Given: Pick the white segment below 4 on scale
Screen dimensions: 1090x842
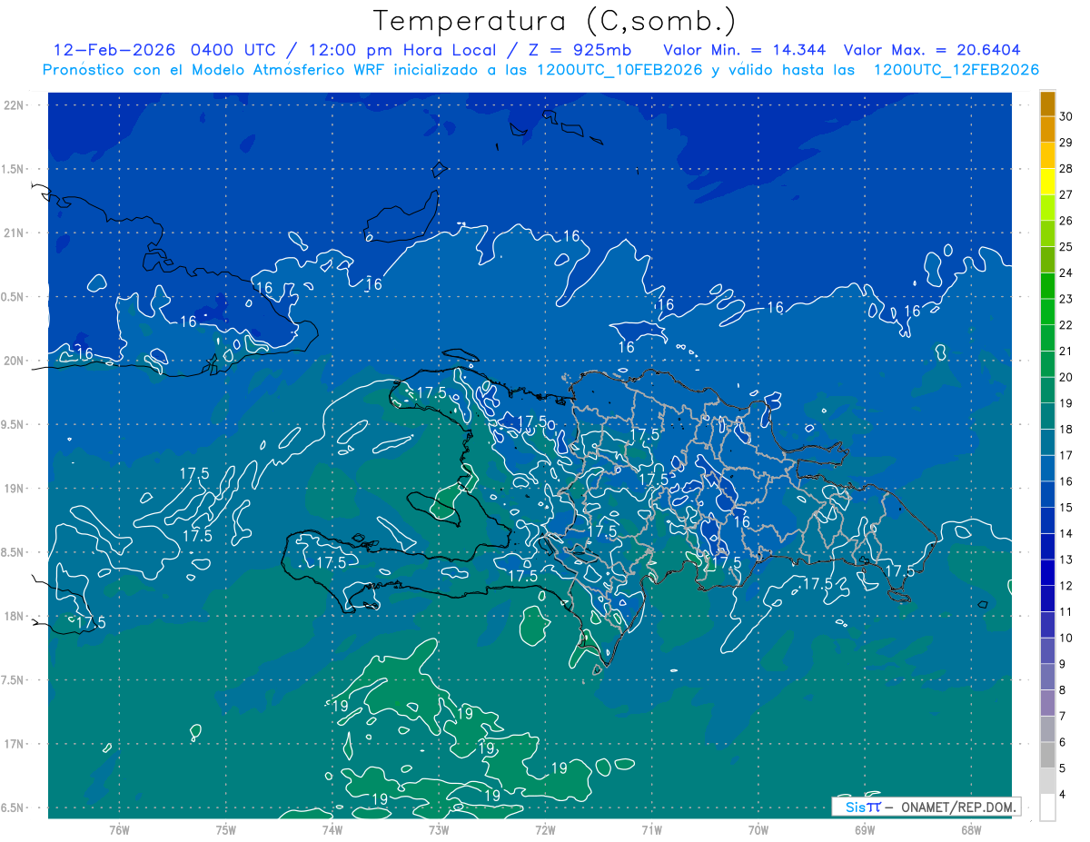Looking at the screenshot, I should pyautogui.click(x=1047, y=807).
